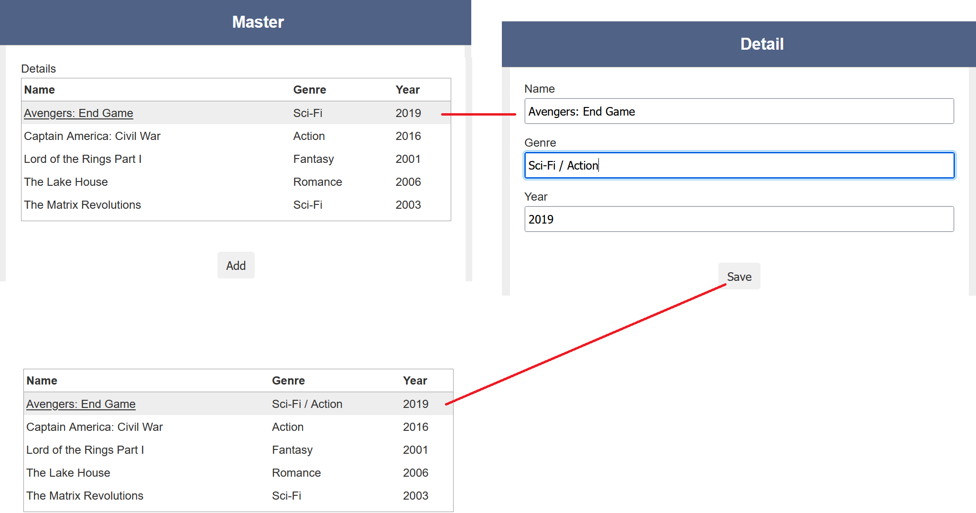The height and width of the screenshot is (513, 976).
Task: Open Avengers: End Game link in Master table
Action: (78, 113)
